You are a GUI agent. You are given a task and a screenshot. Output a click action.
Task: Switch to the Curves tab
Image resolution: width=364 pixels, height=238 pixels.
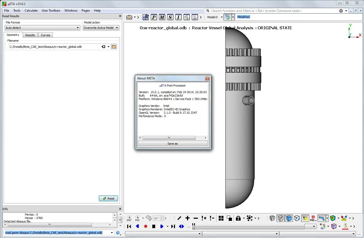pyautogui.click(x=45, y=35)
